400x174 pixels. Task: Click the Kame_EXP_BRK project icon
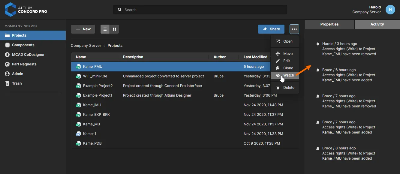78,115
